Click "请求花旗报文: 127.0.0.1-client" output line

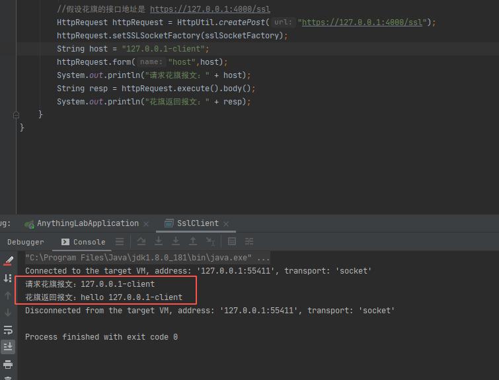tap(90, 284)
